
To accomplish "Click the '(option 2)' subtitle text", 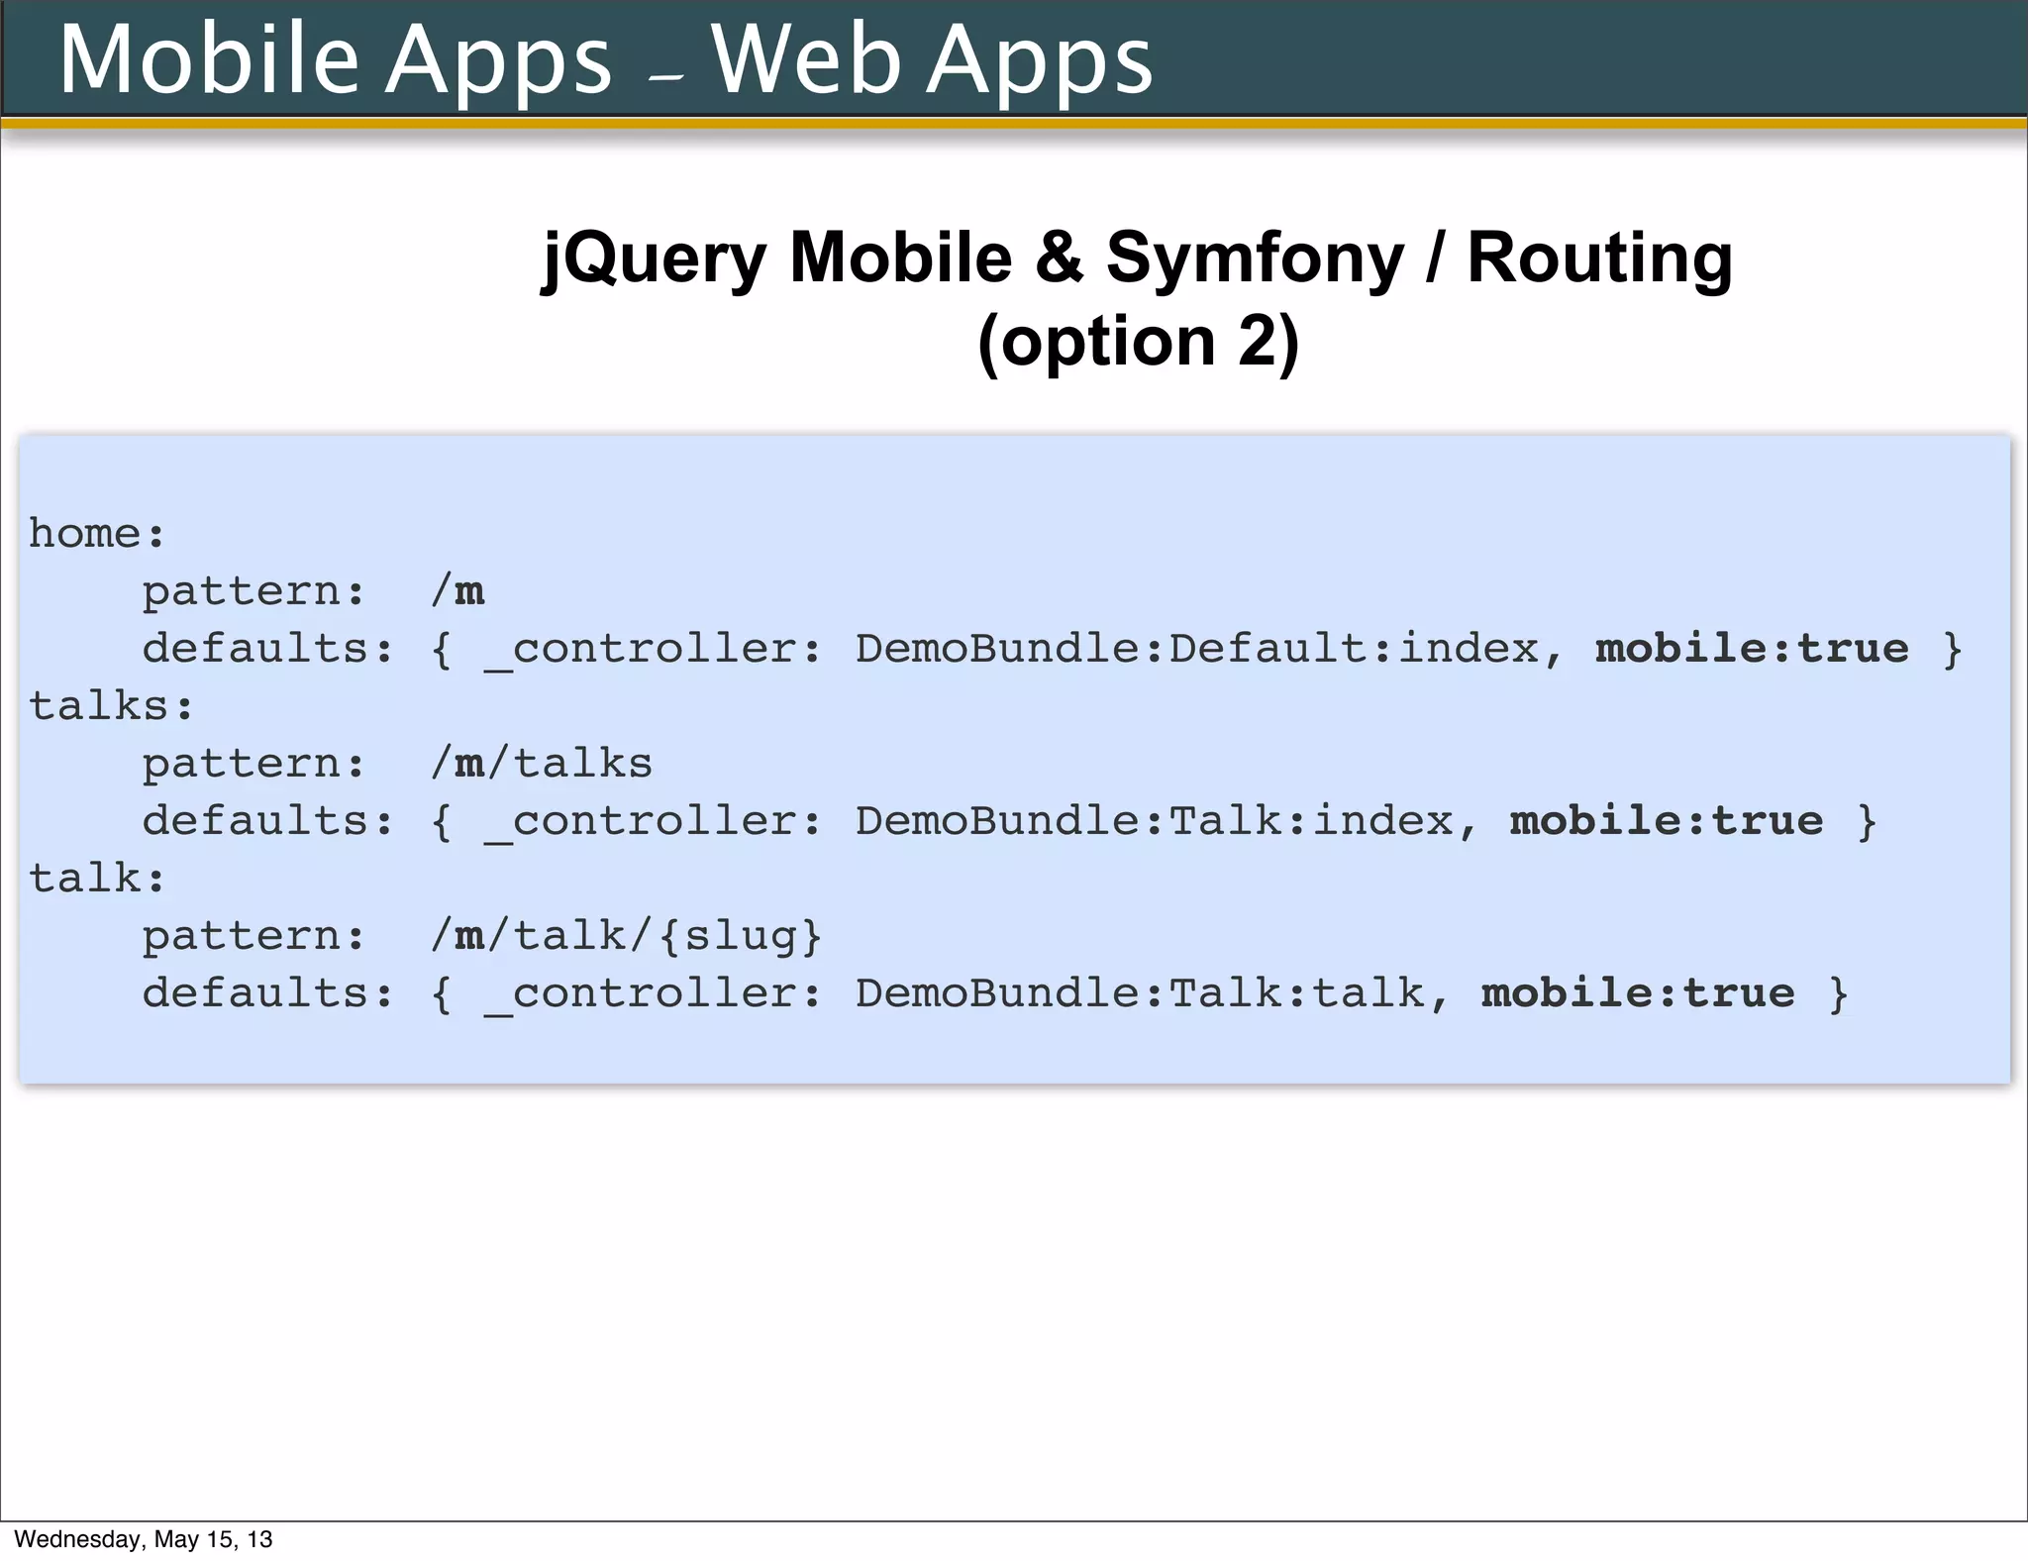I will click(1137, 342).
